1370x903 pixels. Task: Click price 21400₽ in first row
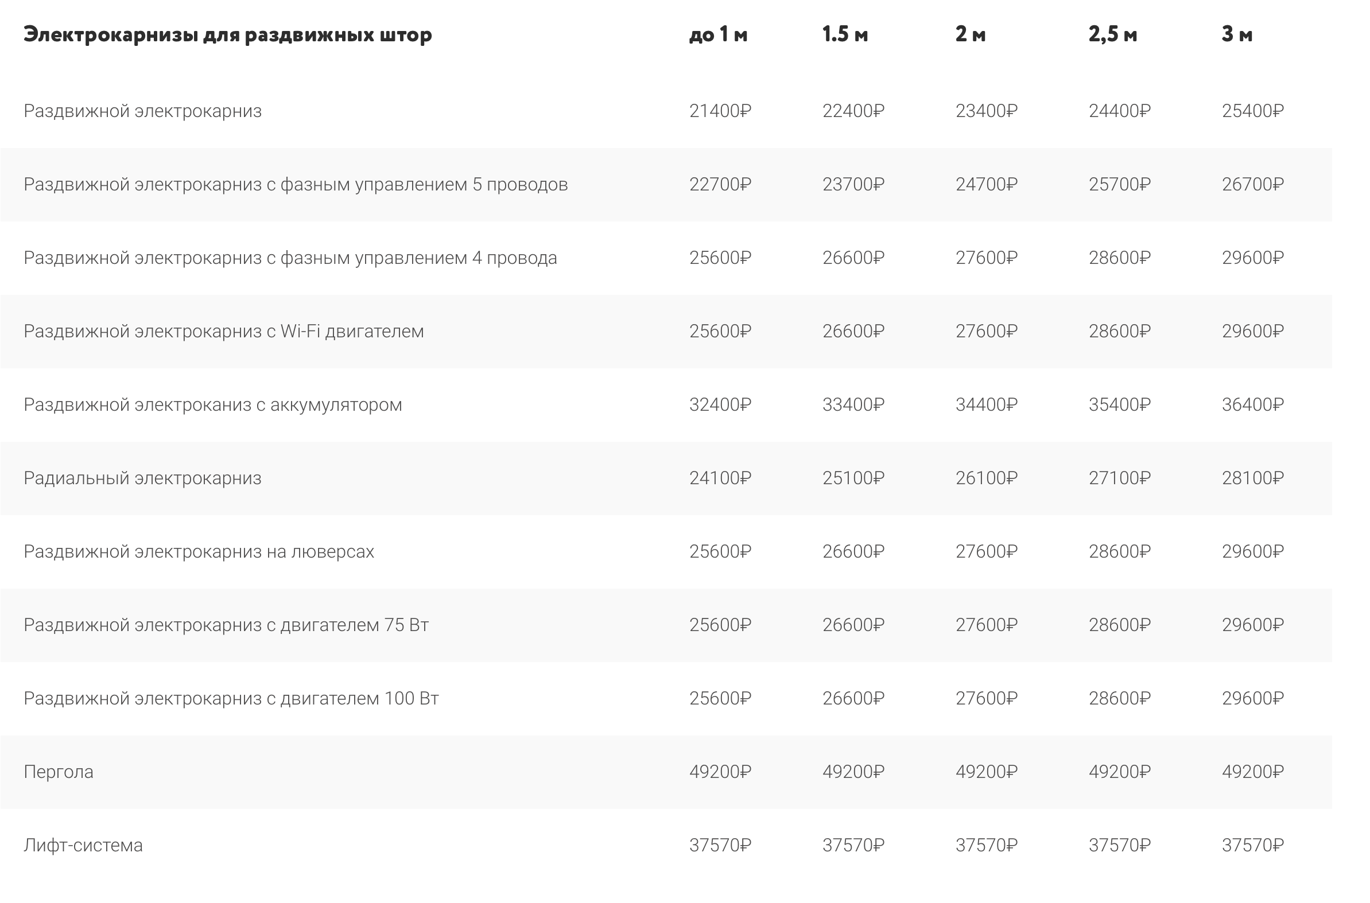coord(720,111)
